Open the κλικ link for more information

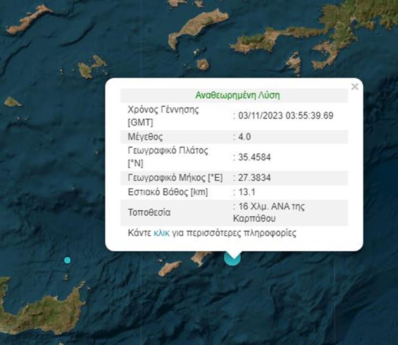pos(161,233)
